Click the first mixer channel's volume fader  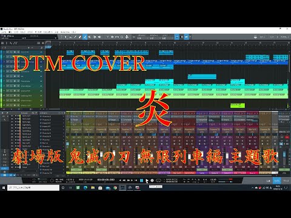[x=76, y=155]
